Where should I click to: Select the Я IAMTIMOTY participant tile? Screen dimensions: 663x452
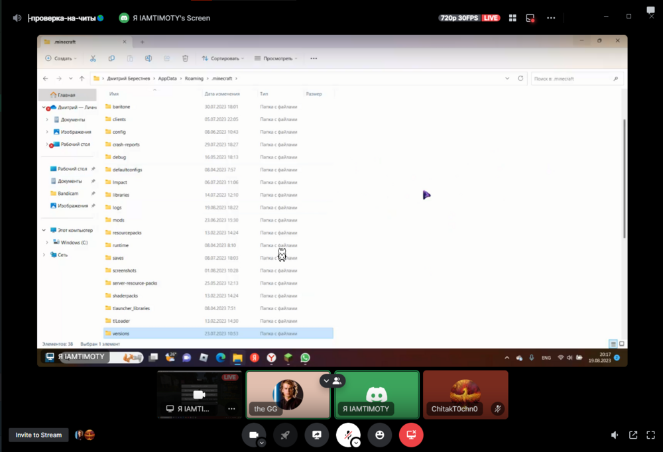[x=377, y=394]
